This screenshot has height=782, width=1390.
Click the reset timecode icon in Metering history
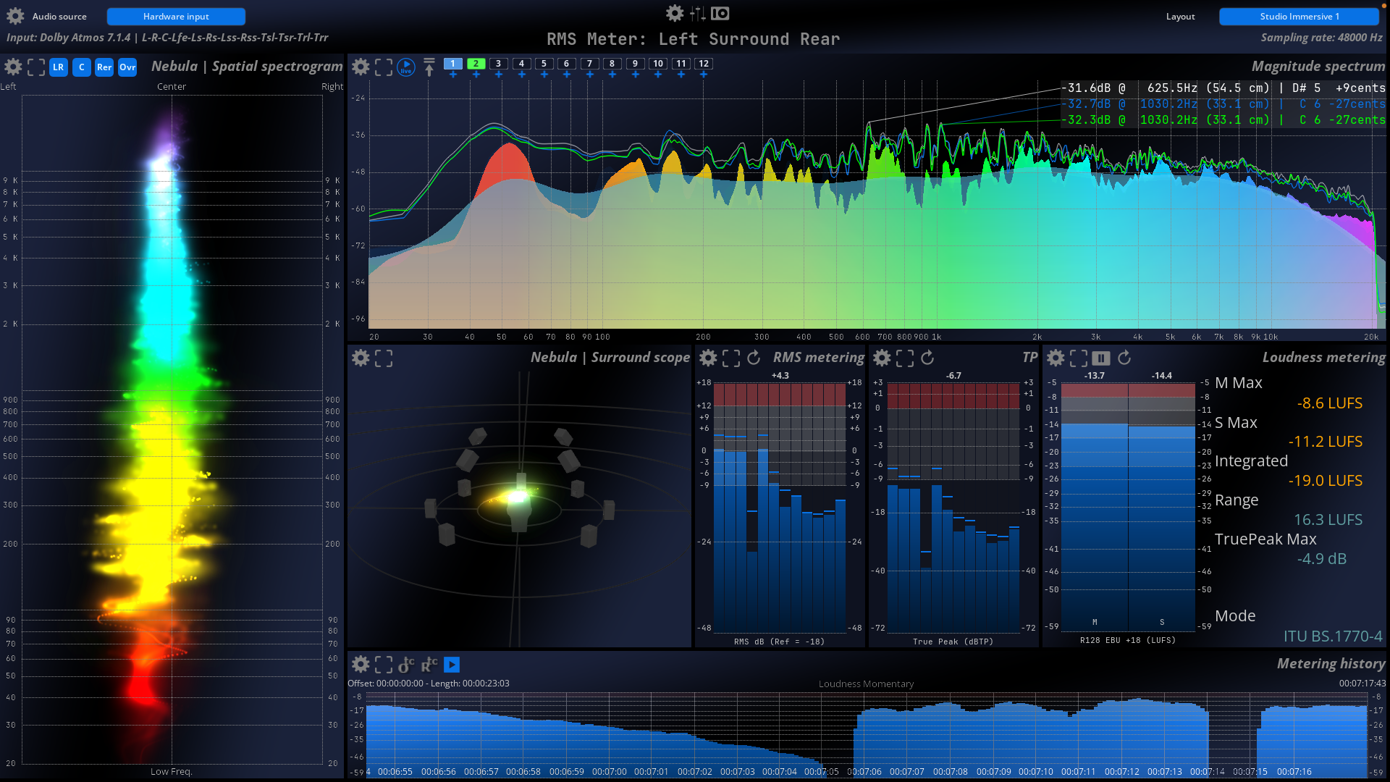click(429, 665)
